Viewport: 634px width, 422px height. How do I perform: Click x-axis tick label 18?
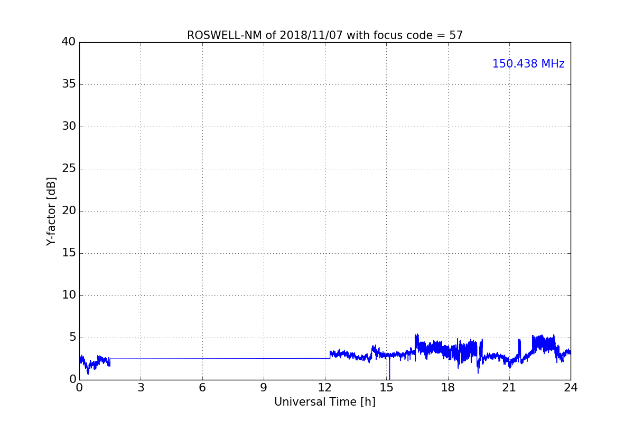click(x=447, y=388)
